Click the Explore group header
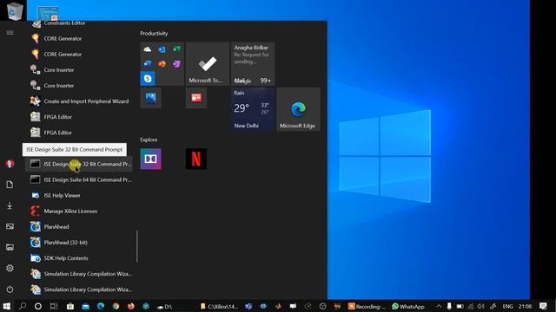Image resolution: width=556 pixels, height=312 pixels. coord(149,140)
